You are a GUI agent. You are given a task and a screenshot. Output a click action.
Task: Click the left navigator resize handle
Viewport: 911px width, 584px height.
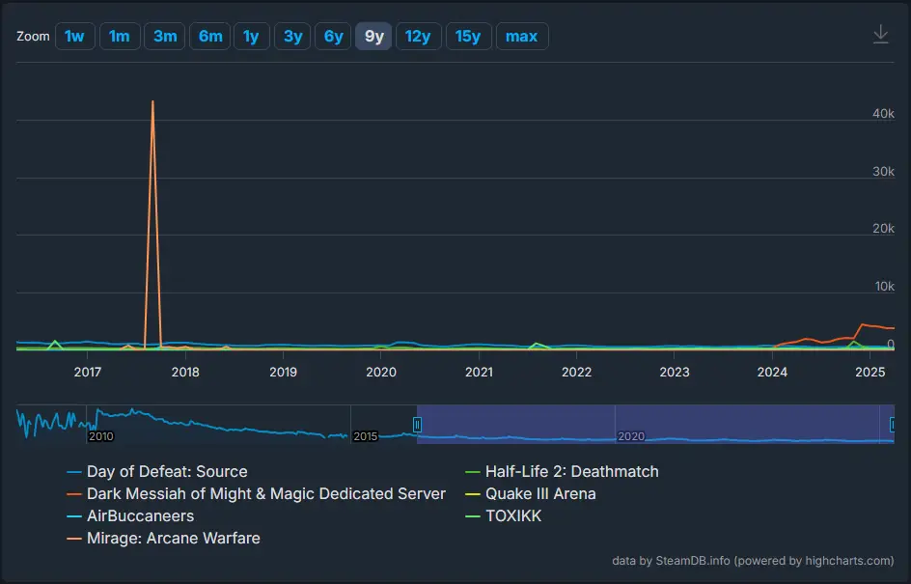(416, 424)
